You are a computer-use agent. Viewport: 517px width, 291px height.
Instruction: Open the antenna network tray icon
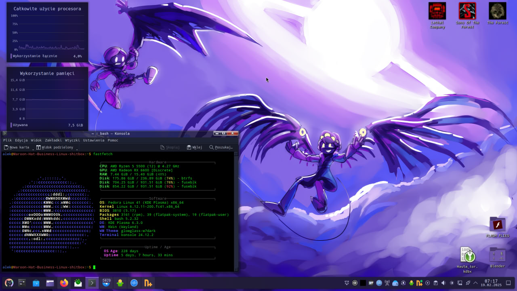[387, 283]
